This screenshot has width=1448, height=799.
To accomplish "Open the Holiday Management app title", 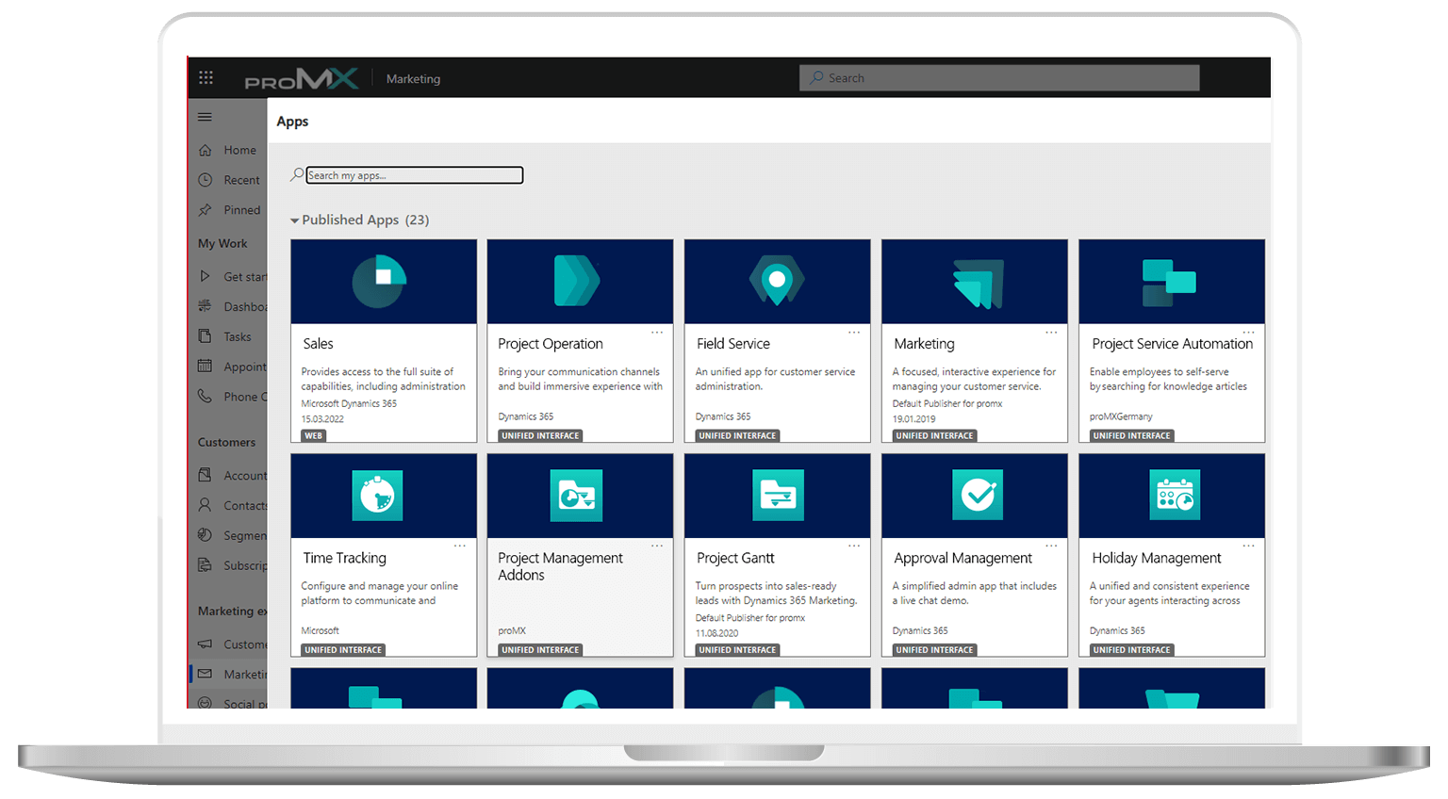I will tap(1157, 558).
